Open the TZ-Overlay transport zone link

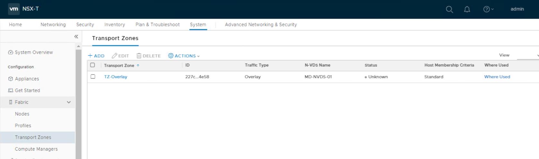click(115, 77)
